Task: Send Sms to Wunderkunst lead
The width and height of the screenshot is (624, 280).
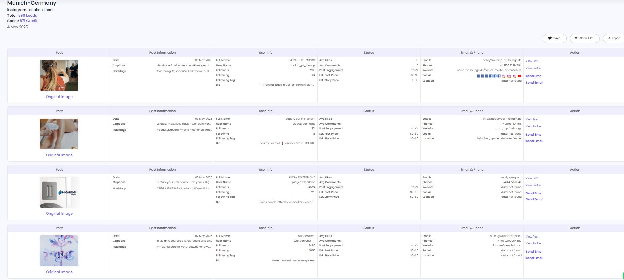Action: click(533, 252)
